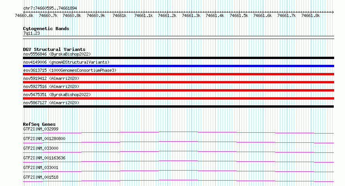Open variant nsv5919412 (Almarri2020) label

coord(51,78)
